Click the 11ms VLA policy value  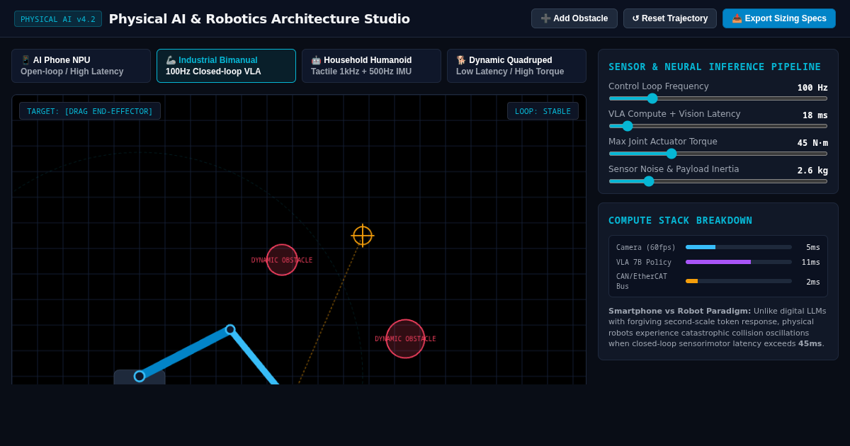point(810,262)
